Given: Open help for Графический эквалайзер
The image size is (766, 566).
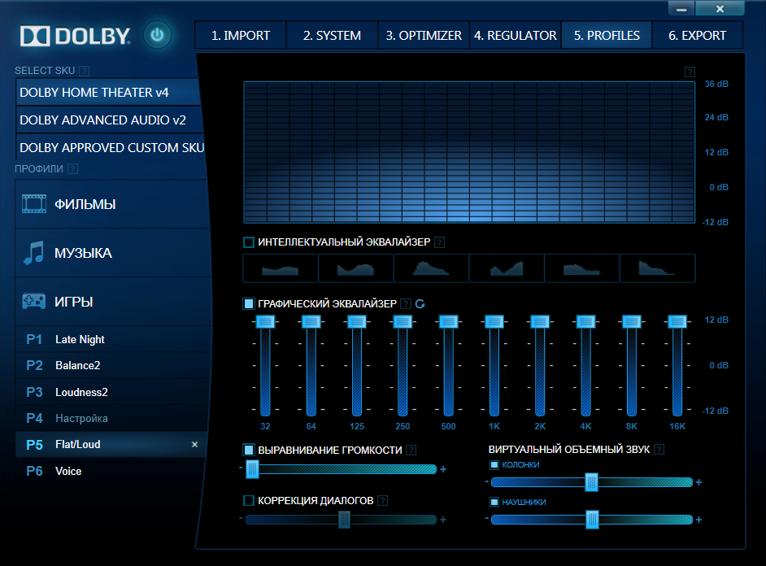Looking at the screenshot, I should tap(406, 304).
